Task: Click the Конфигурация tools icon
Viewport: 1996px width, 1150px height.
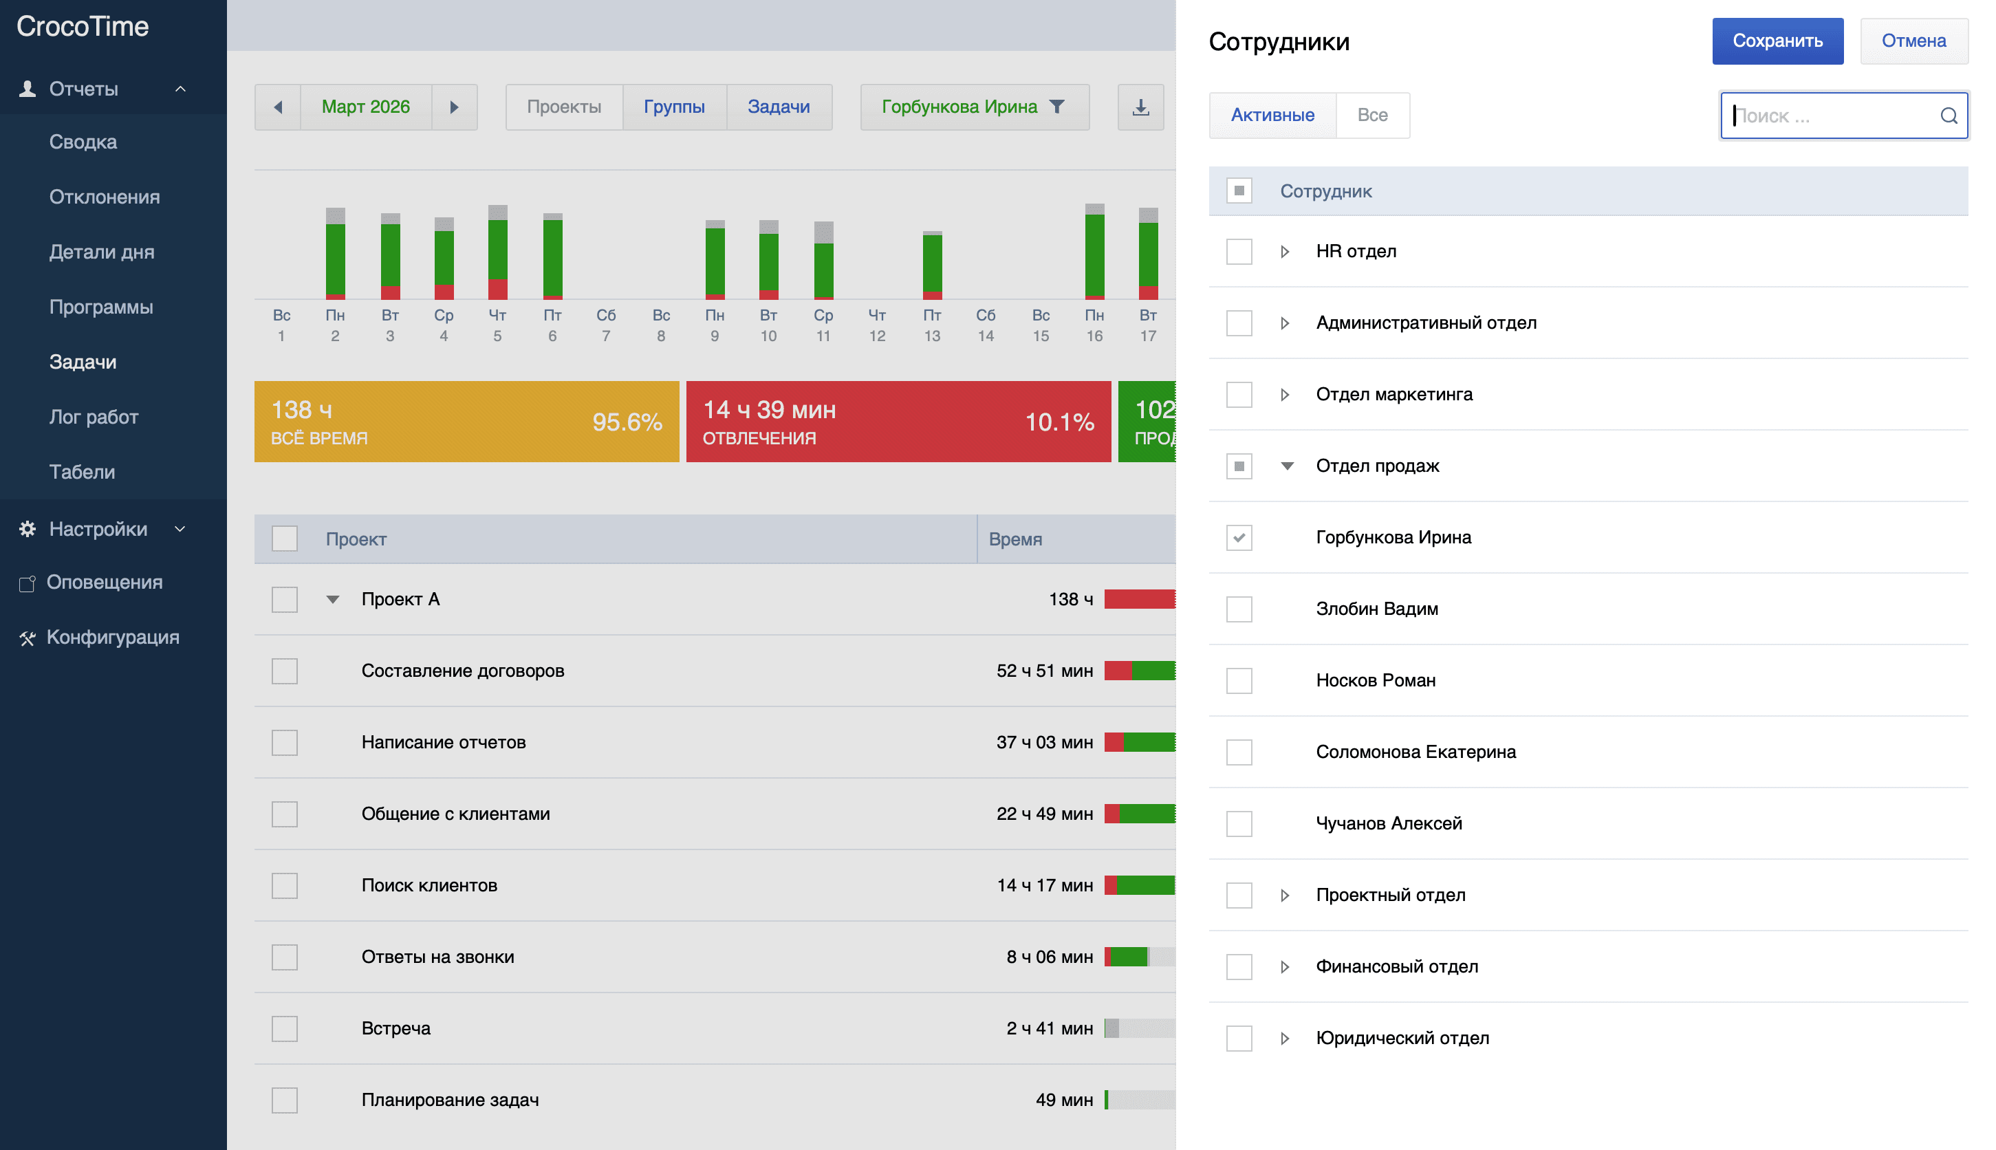Action: pos(27,638)
